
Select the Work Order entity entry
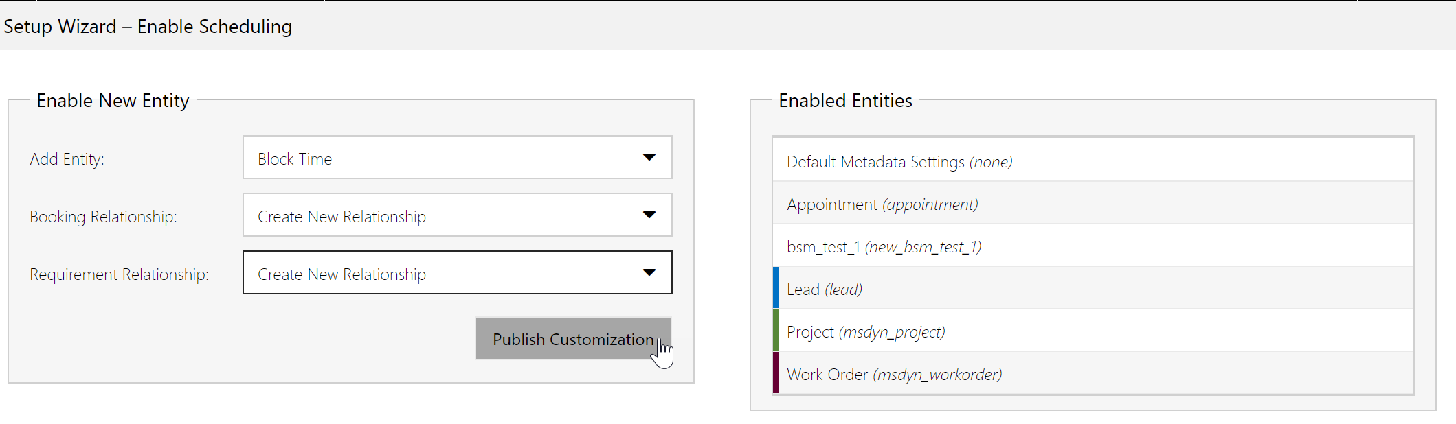(893, 374)
